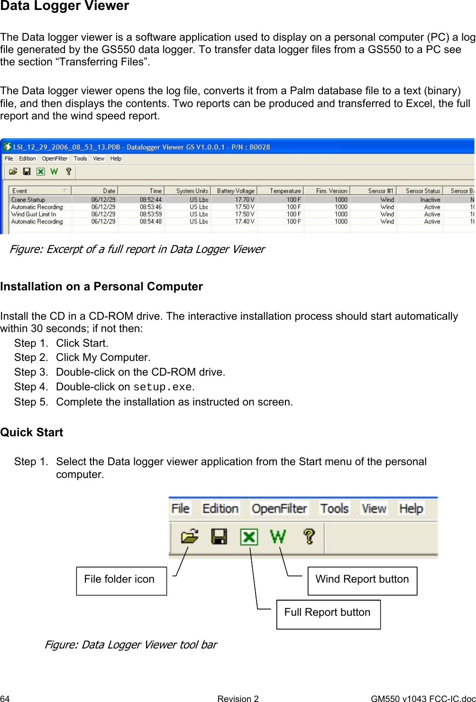Click the Temperature column header
The width and height of the screenshot is (476, 702).
click(x=280, y=191)
